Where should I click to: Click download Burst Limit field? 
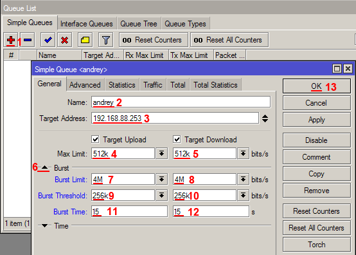(204, 179)
